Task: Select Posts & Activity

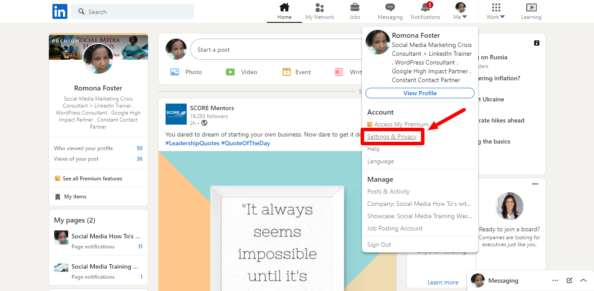Action: point(388,191)
